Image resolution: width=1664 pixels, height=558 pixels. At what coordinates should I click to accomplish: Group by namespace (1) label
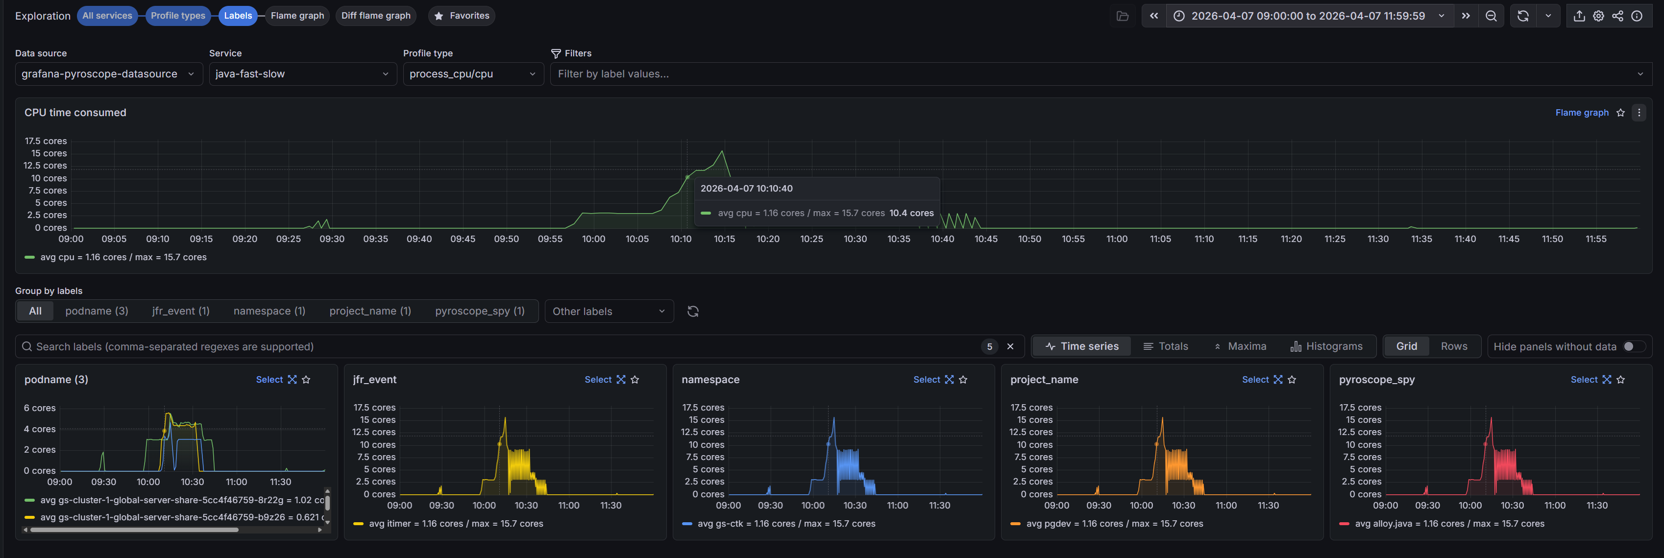[x=269, y=311]
